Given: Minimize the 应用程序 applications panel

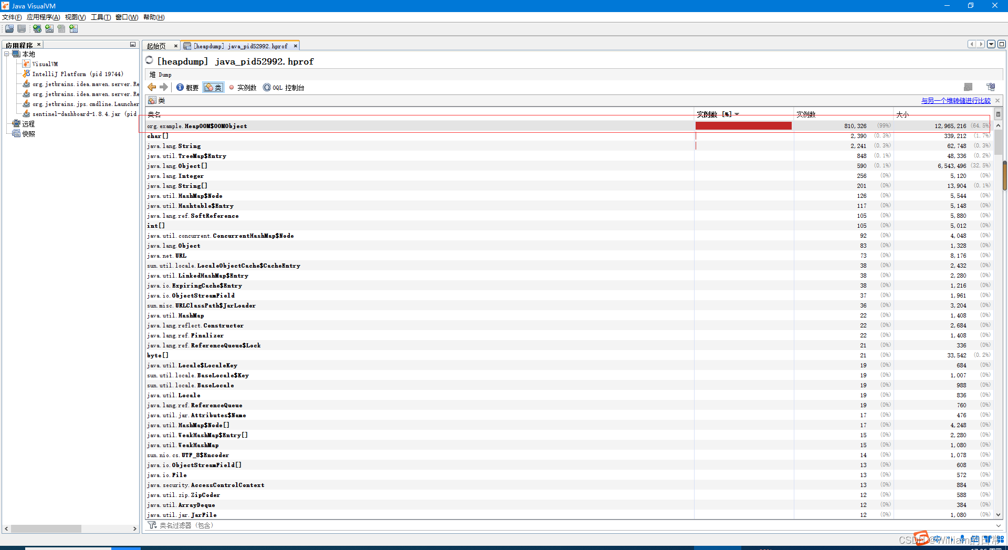Looking at the screenshot, I should pyautogui.click(x=133, y=45).
